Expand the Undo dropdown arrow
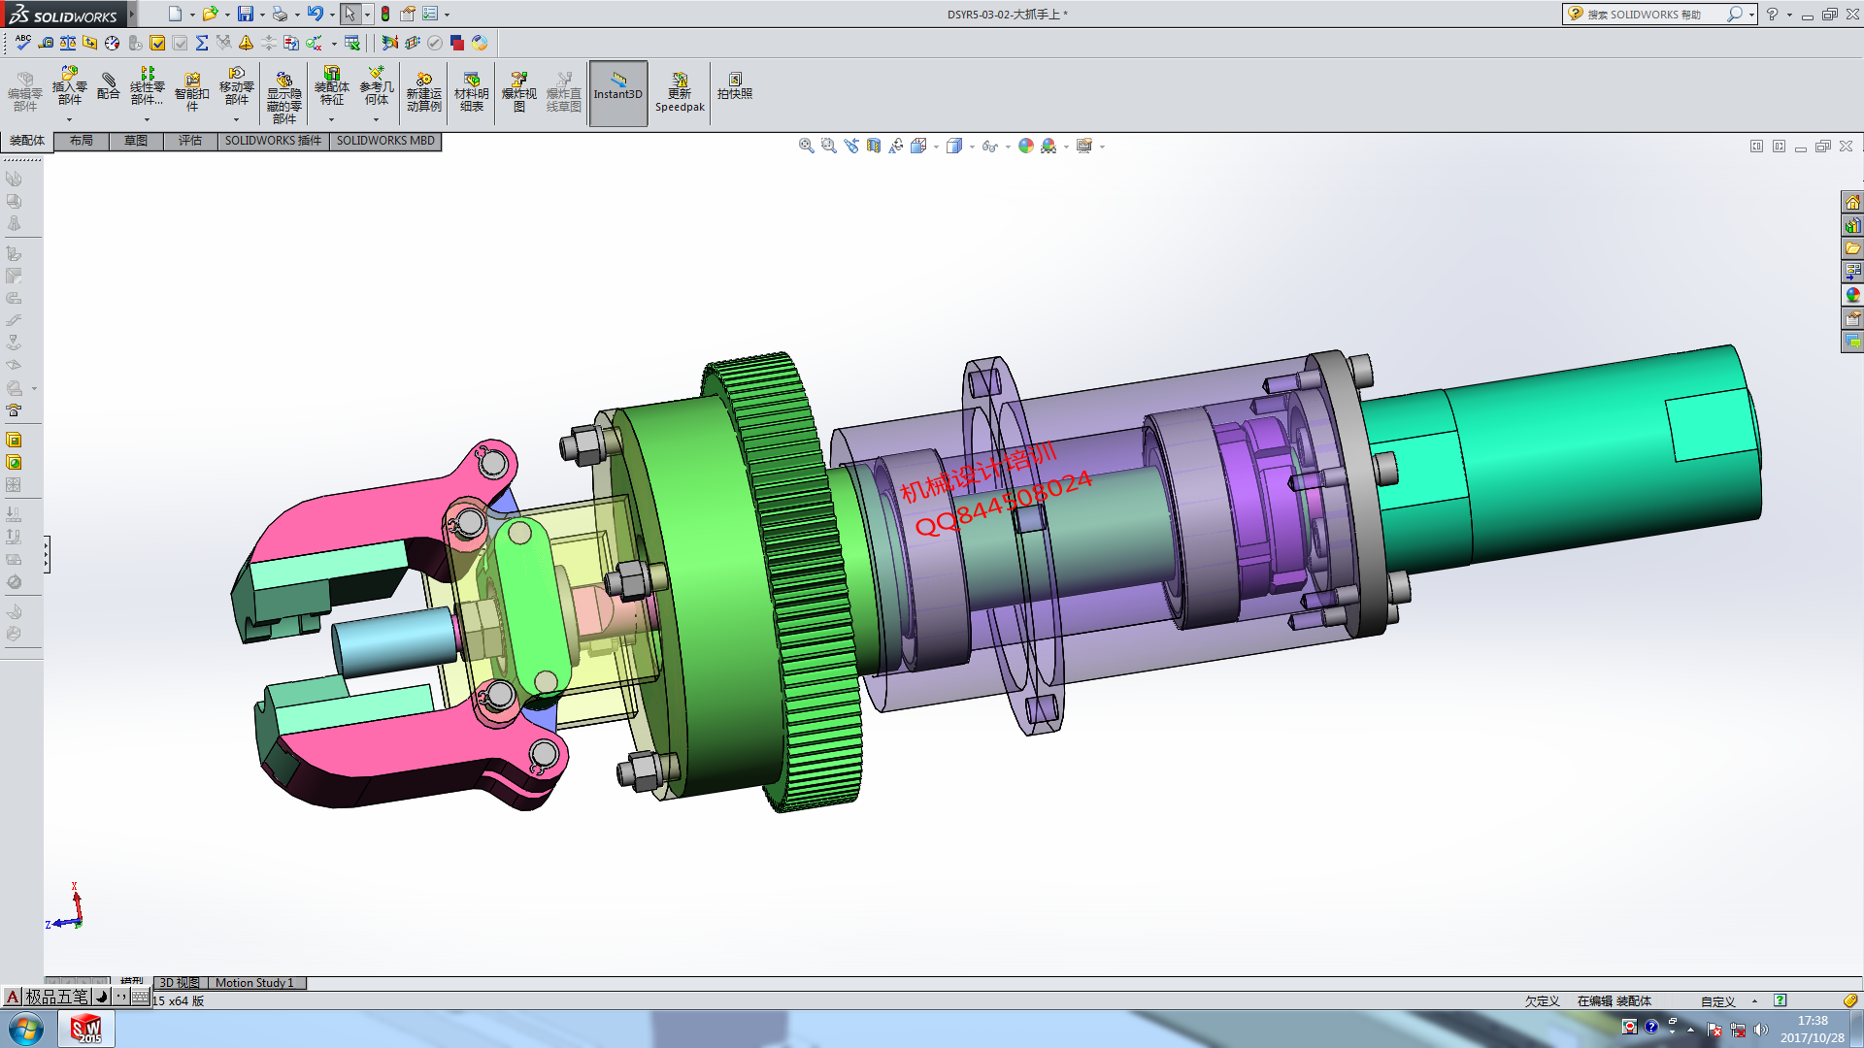The image size is (1864, 1048). point(332,15)
